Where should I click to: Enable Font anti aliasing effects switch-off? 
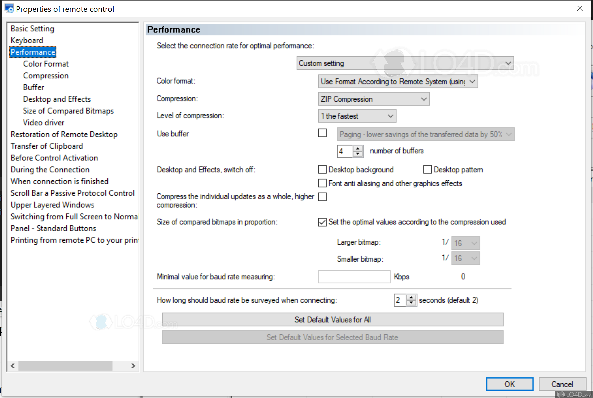point(322,183)
